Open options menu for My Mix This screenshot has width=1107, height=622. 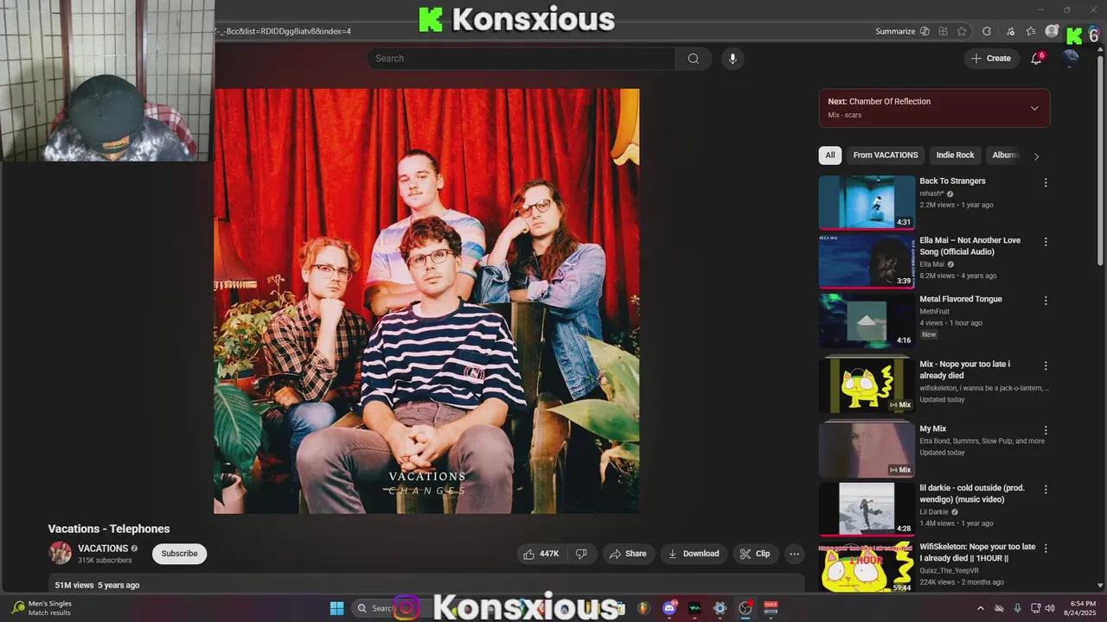[x=1046, y=430]
